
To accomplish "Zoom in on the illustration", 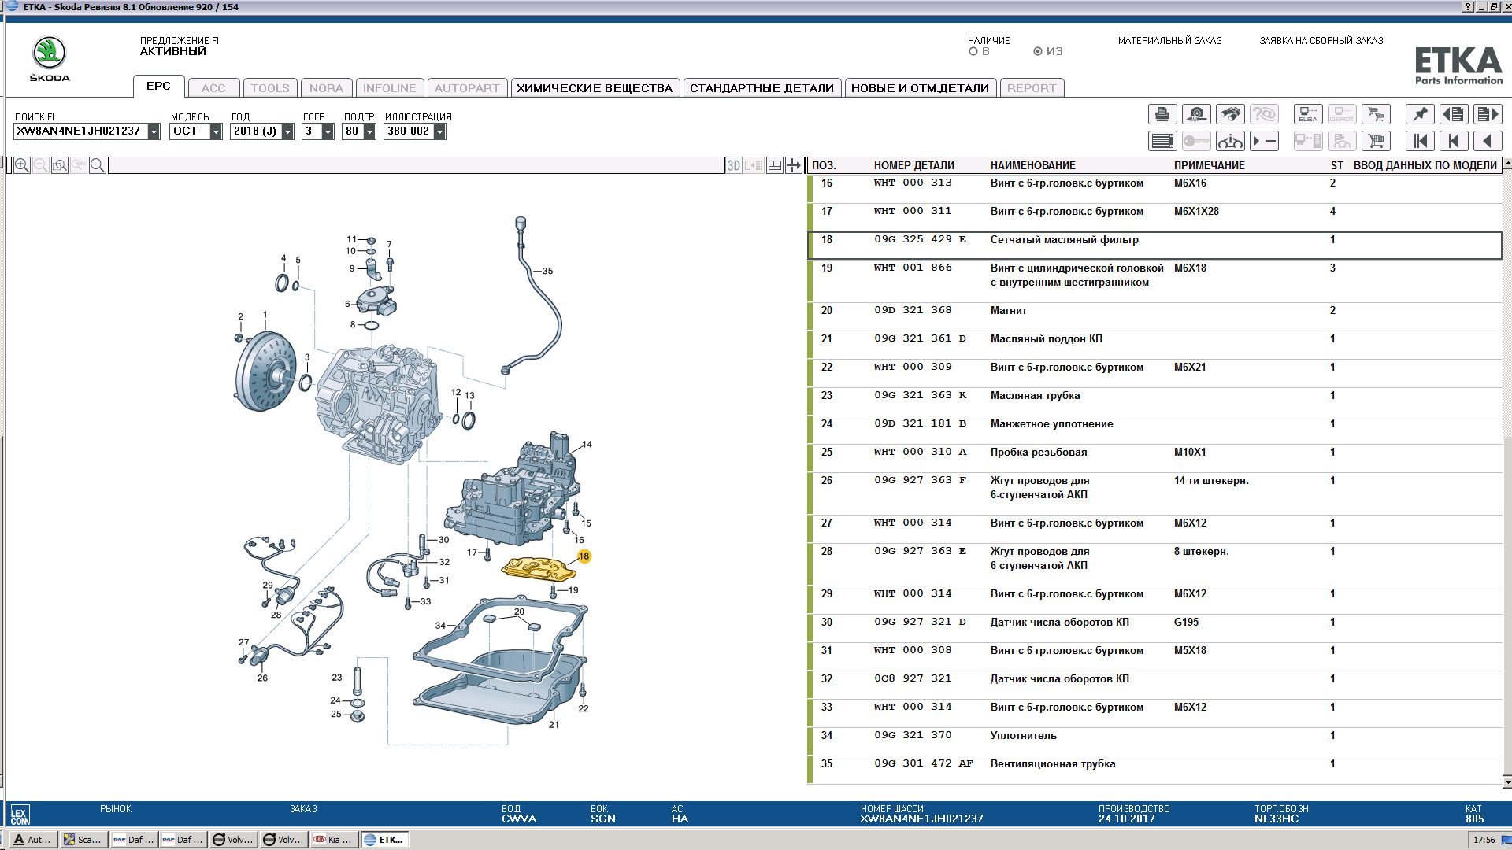I will (22, 165).
